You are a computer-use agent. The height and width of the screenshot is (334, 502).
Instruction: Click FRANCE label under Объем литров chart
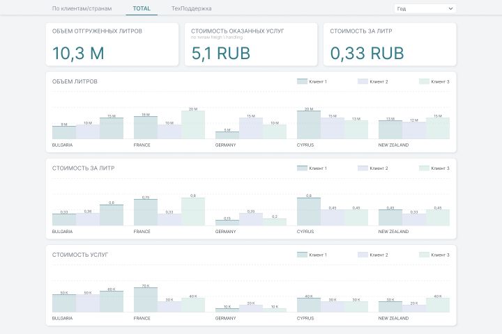coord(142,145)
